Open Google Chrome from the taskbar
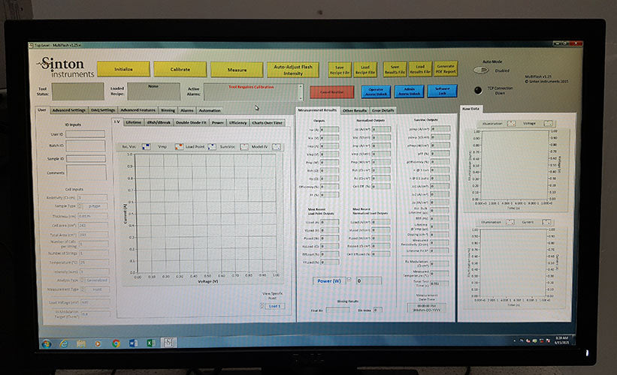Screen dimensions: 617x375 pos(116,343)
